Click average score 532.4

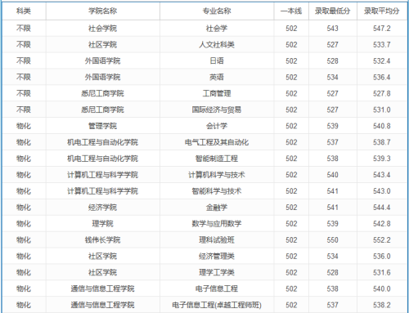click(x=382, y=60)
